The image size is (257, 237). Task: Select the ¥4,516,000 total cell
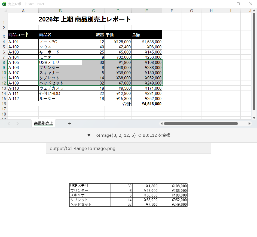[147, 104]
